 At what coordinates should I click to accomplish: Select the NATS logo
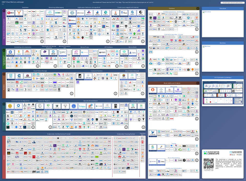point(58,14)
